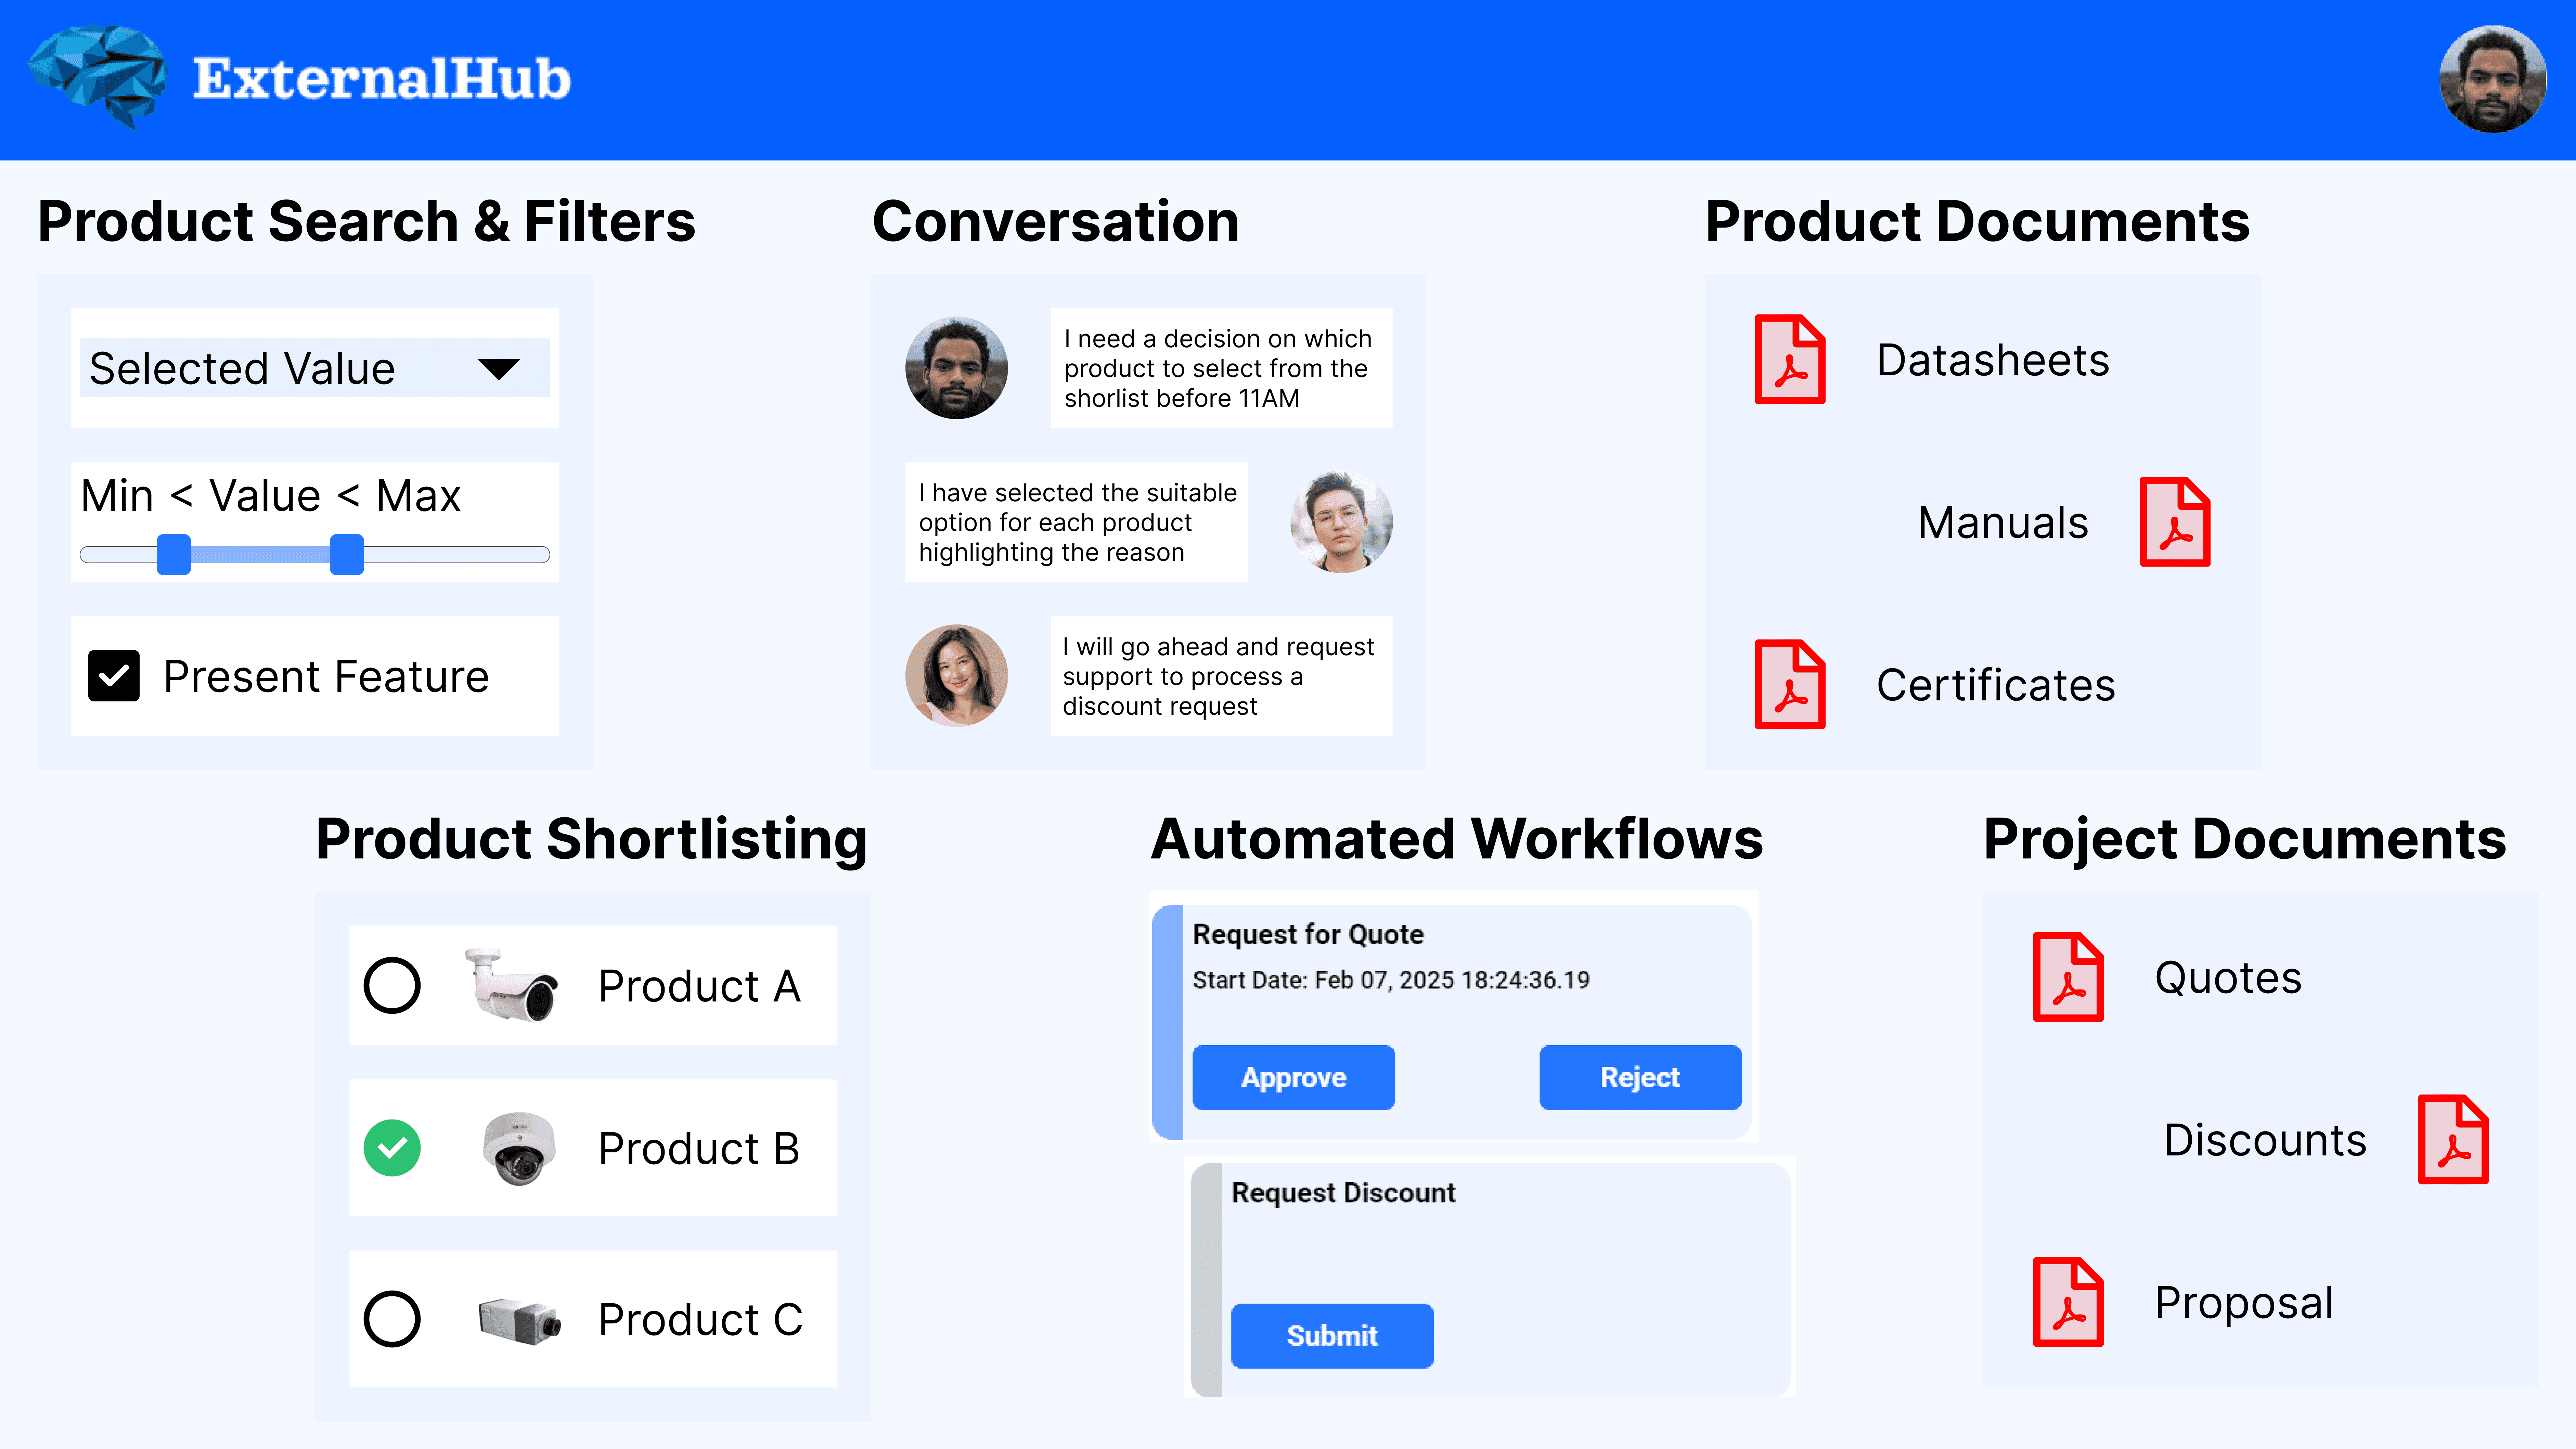
Task: Click avatar beside the 11AM decision message
Action: [x=956, y=368]
